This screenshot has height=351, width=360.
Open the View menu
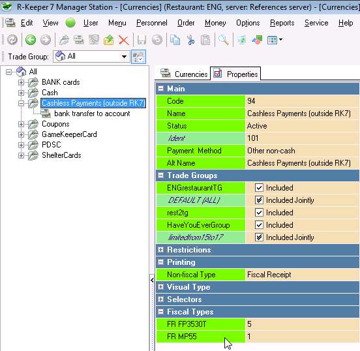pyautogui.click(x=50, y=23)
